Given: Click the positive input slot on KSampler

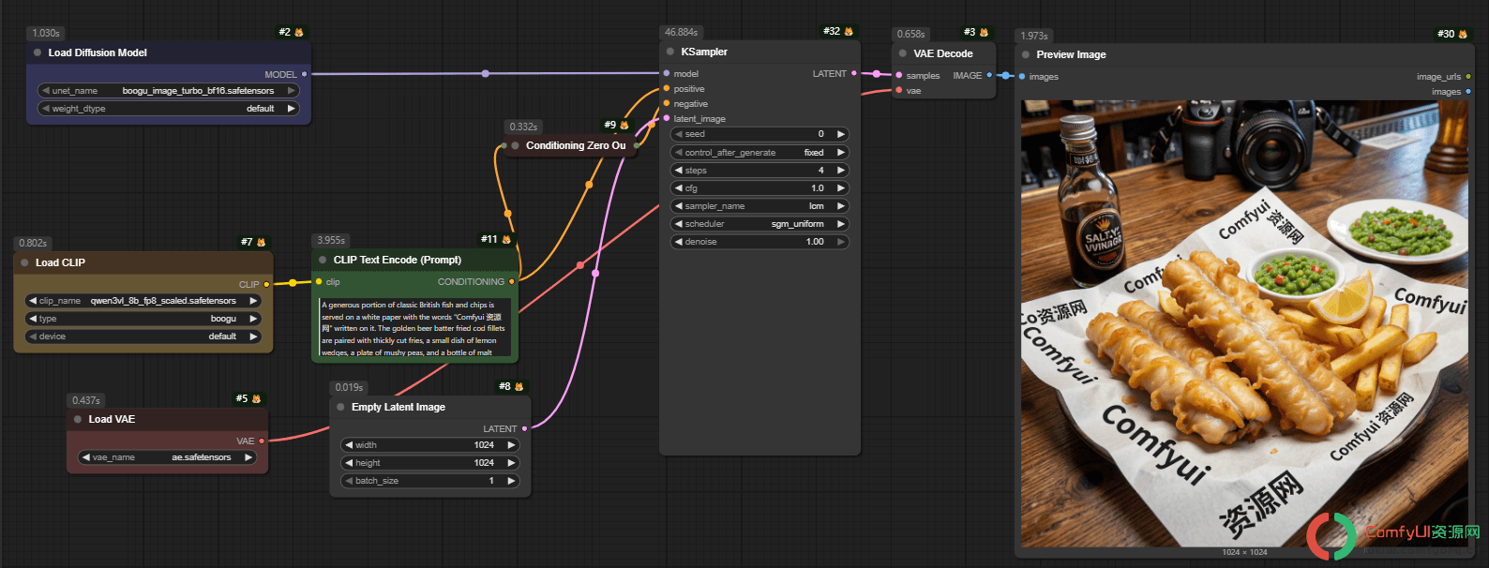Looking at the screenshot, I should pyautogui.click(x=667, y=89).
